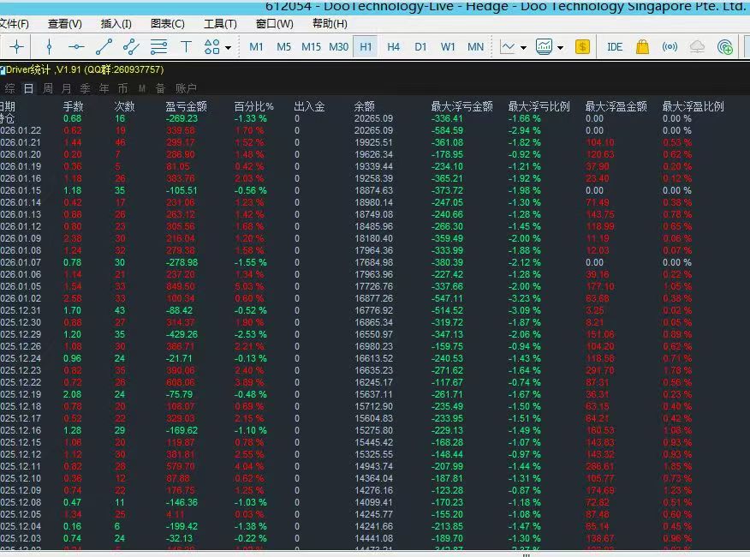This screenshot has width=750, height=557.
Task: Open the 帮助 menu
Action: click(x=330, y=24)
